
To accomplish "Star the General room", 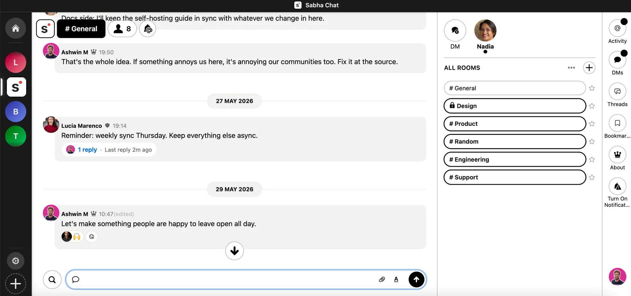I will [x=592, y=88].
